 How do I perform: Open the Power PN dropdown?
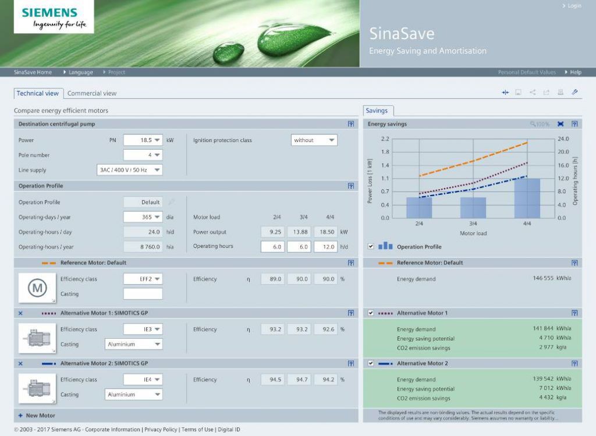[143, 140]
